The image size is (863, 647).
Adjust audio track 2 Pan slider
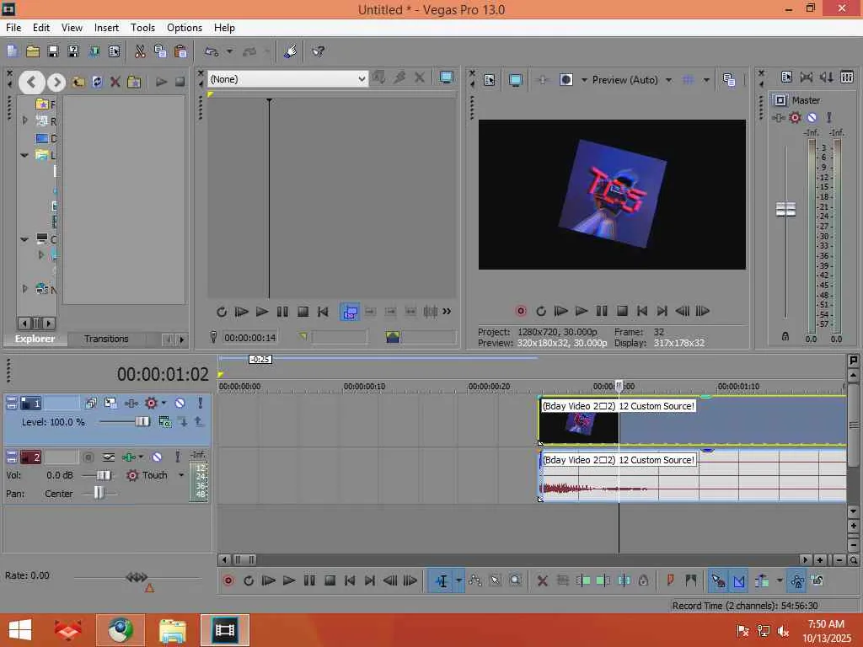click(99, 493)
